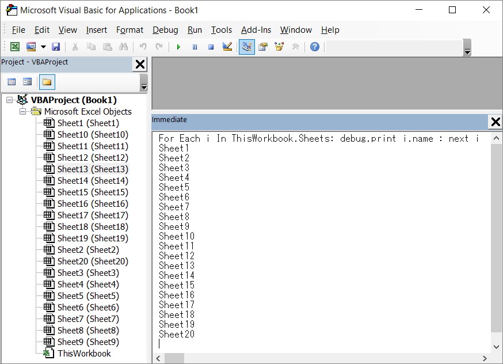
Task: Save the workbook with the floppy disk icon
Action: pyautogui.click(x=56, y=47)
